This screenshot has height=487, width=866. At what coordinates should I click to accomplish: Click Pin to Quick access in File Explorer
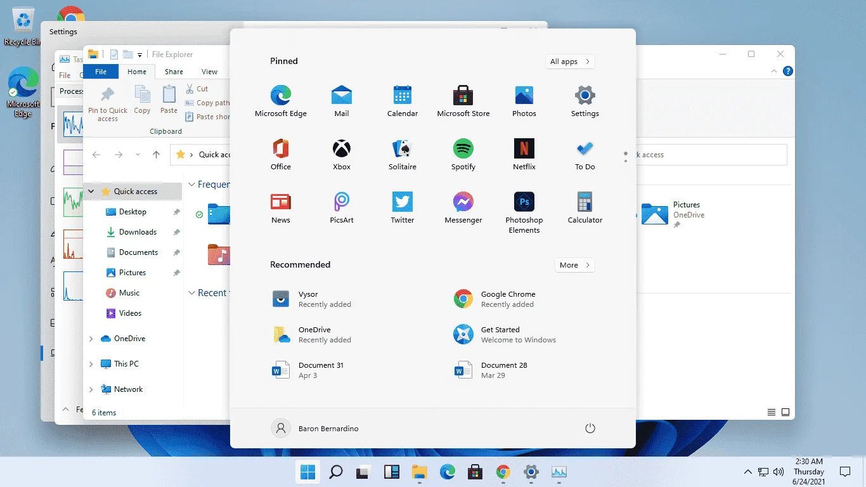pyautogui.click(x=108, y=103)
